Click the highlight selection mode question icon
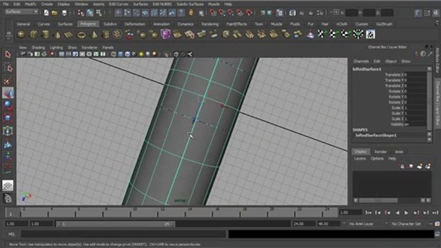Screen dimensions: 441x248 pos(181,12)
